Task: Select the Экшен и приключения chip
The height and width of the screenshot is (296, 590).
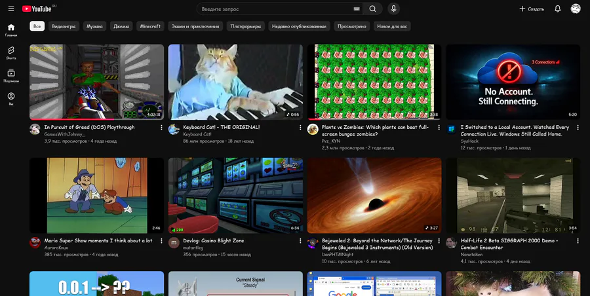Action: pyautogui.click(x=195, y=26)
